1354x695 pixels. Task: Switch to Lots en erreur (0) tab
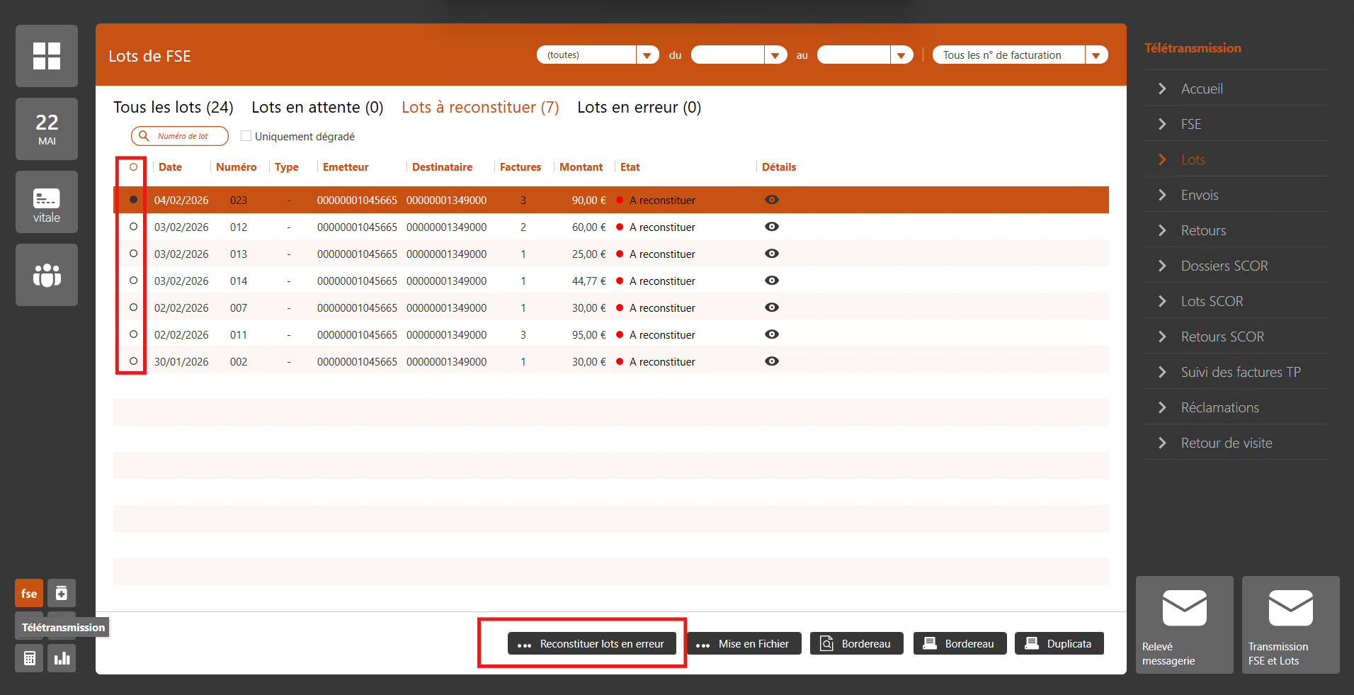639,107
